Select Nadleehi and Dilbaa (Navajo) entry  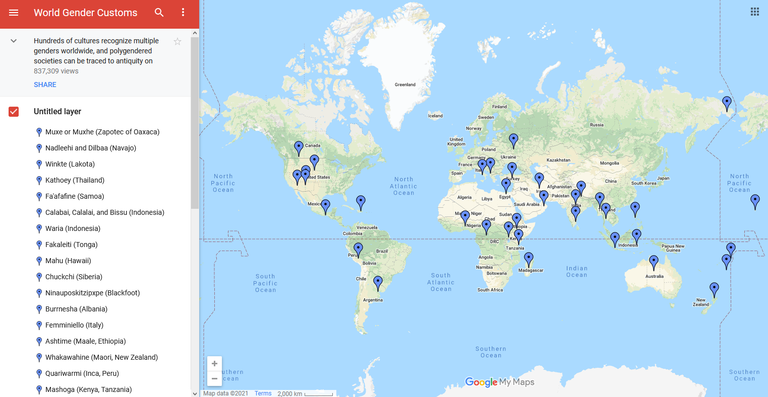[x=91, y=148]
